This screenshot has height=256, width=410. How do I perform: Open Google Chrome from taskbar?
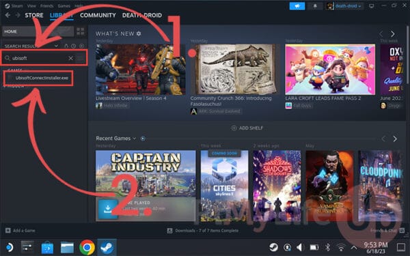tap(87, 247)
